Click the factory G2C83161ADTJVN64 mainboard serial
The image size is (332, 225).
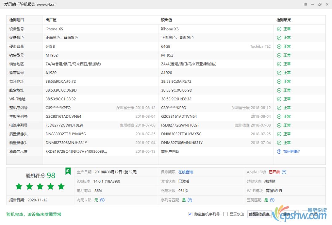[63, 116]
